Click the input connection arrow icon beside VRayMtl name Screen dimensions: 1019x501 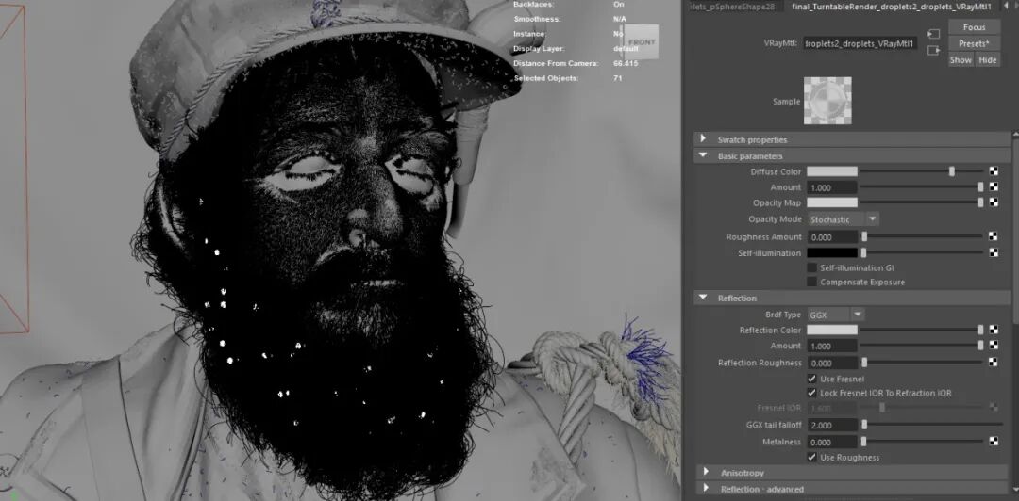pyautogui.click(x=934, y=34)
